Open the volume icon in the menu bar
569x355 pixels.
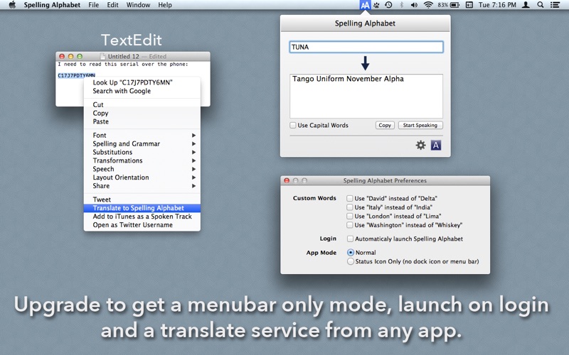tap(414, 5)
